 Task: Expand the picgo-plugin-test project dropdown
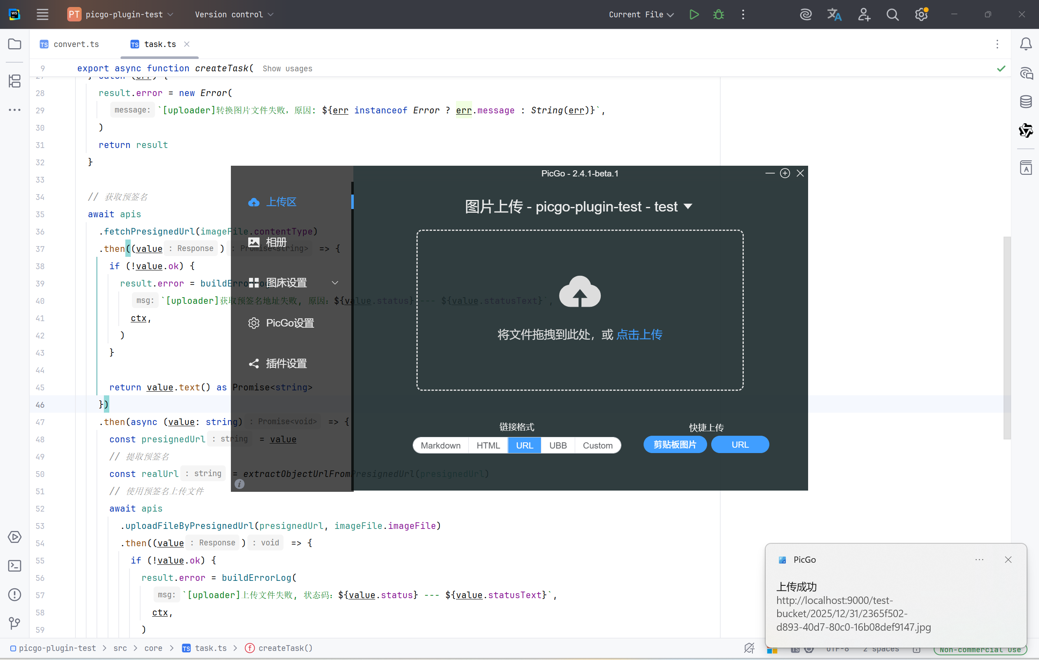pos(121,14)
